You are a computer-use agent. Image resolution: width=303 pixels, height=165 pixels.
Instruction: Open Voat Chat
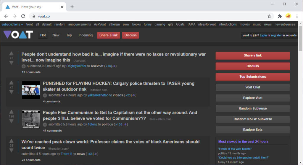point(253,87)
